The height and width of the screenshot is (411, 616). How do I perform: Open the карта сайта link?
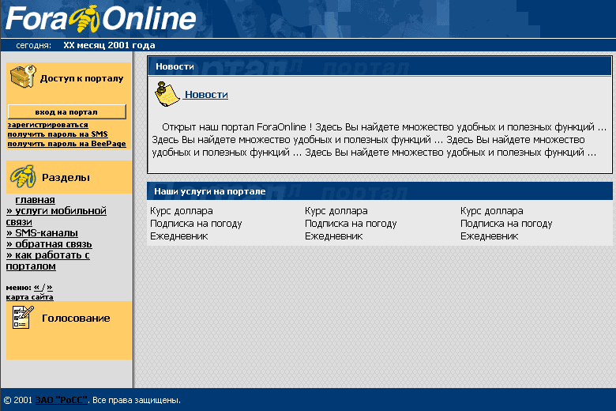(29, 297)
